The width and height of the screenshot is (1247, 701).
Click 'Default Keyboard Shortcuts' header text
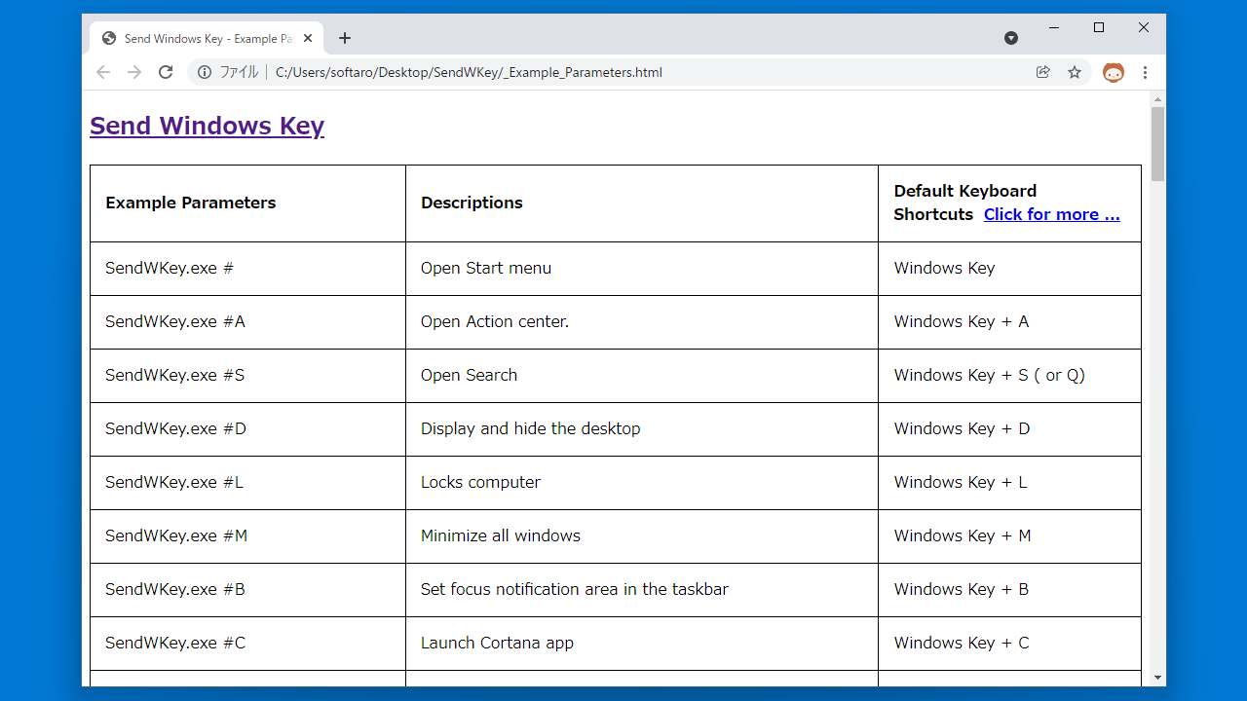[x=964, y=203]
